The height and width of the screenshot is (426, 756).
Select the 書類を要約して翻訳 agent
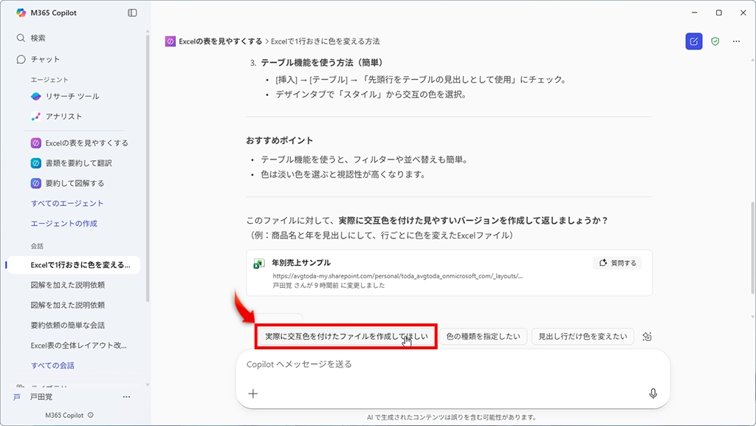(x=78, y=163)
